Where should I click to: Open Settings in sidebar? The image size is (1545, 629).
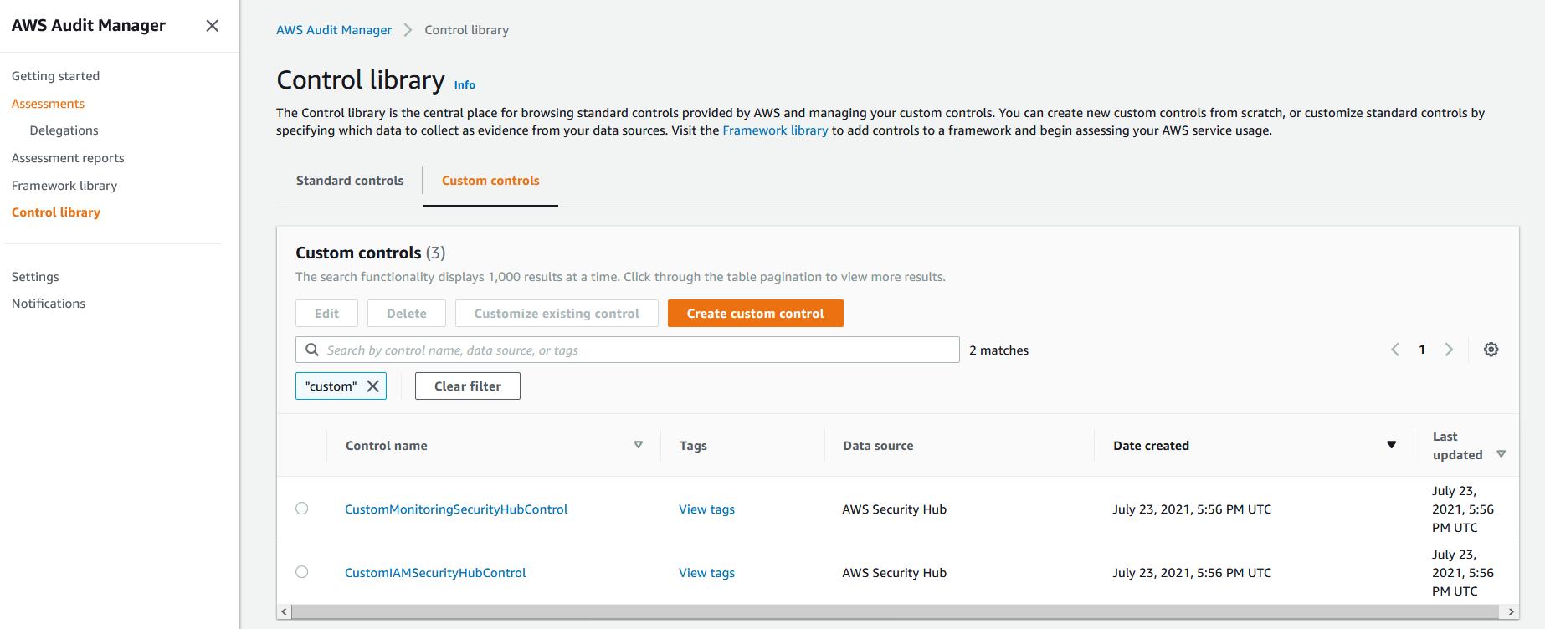point(35,277)
